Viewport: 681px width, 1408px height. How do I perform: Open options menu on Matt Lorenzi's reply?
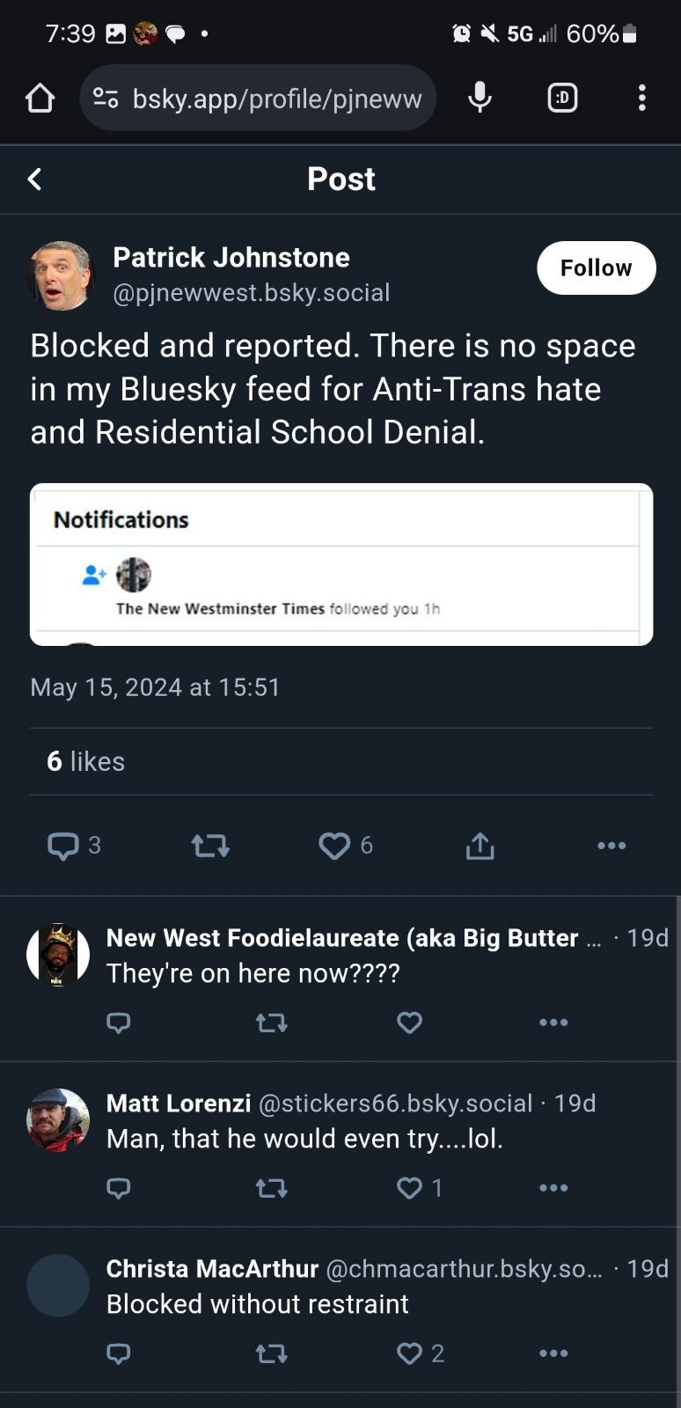(553, 1187)
